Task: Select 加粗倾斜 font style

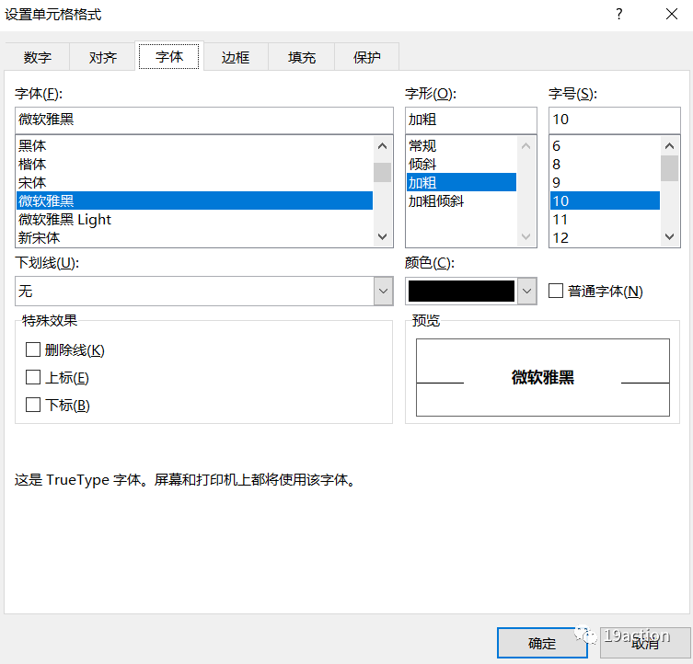Action: (x=461, y=201)
